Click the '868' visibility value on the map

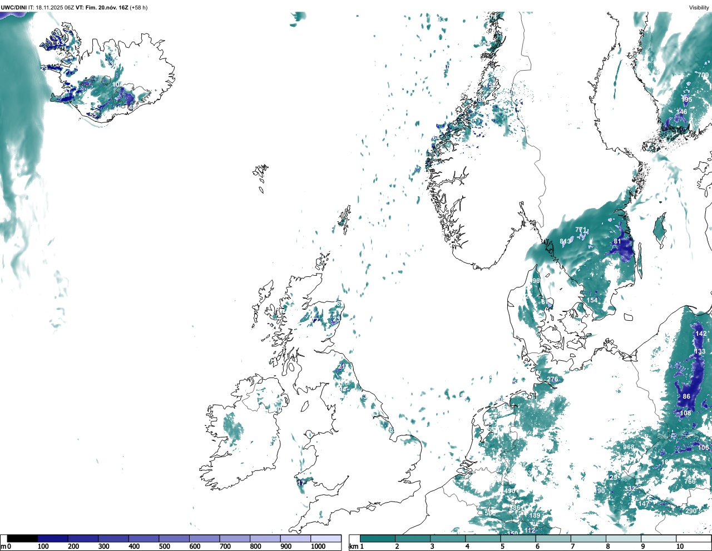point(629,447)
